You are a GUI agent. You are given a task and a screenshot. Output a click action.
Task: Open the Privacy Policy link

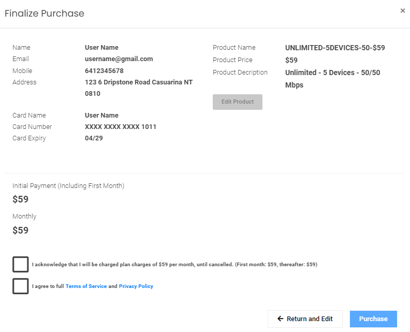click(x=136, y=286)
